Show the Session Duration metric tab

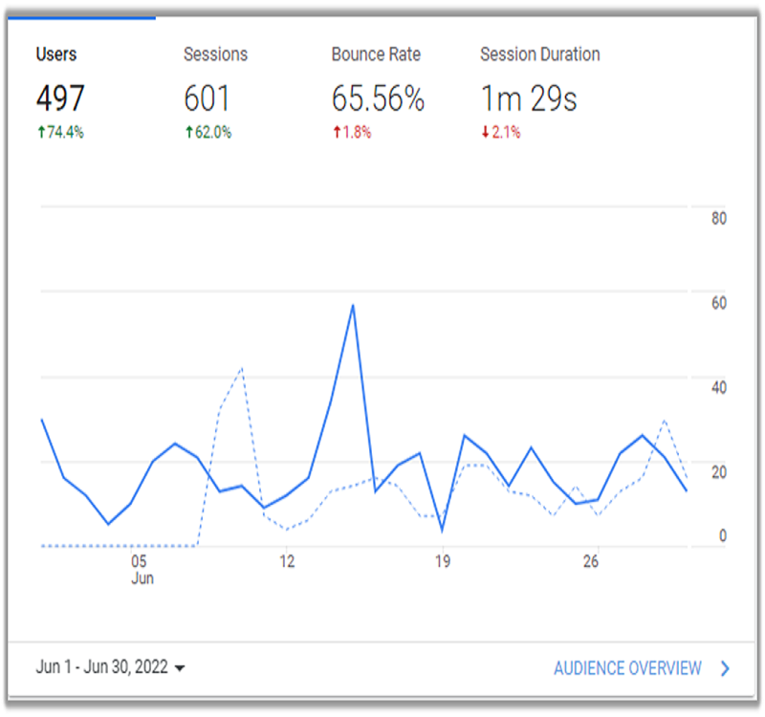click(539, 54)
